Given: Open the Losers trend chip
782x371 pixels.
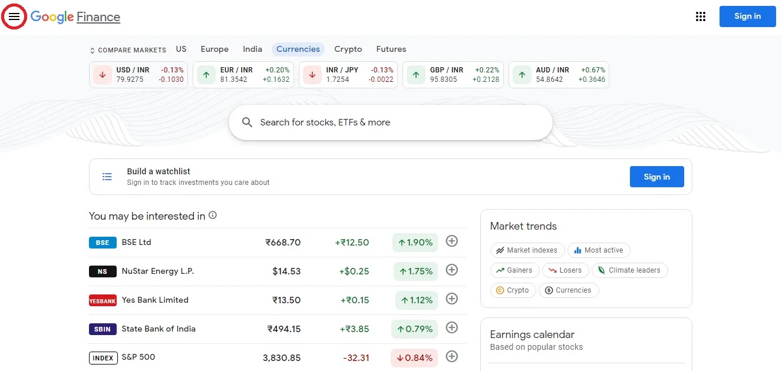Looking at the screenshot, I should point(565,270).
